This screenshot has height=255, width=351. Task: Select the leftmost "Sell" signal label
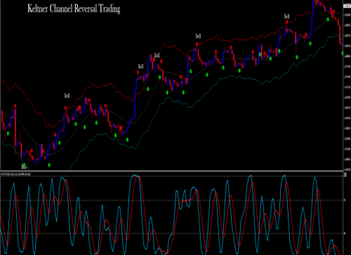[x=67, y=96]
